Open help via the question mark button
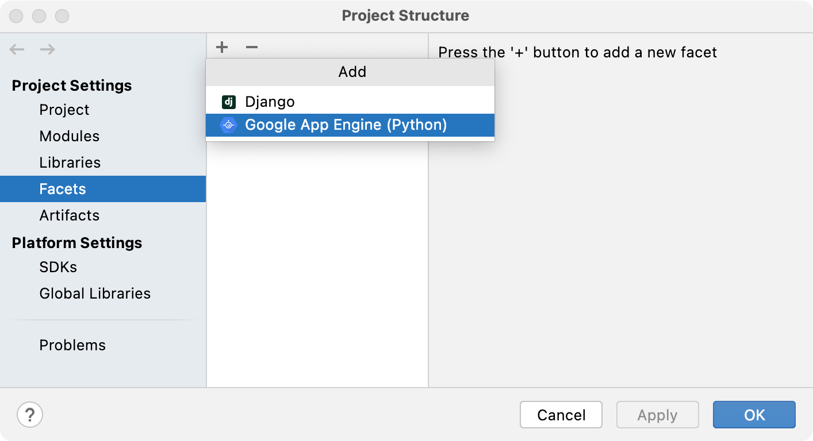The width and height of the screenshot is (813, 441). click(30, 415)
